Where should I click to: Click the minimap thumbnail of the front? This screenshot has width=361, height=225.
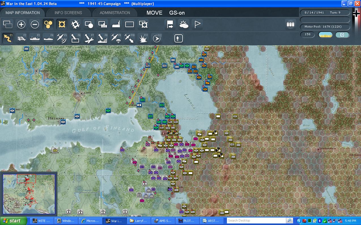coord(29,194)
